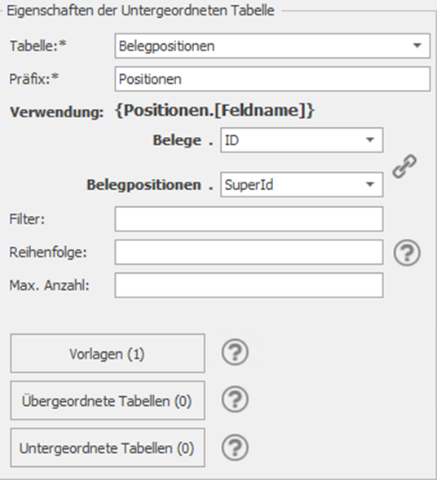This screenshot has height=480, width=437.
Task: Expand the Belegpositionen SuperId dropdown arrow
Action: [370, 184]
